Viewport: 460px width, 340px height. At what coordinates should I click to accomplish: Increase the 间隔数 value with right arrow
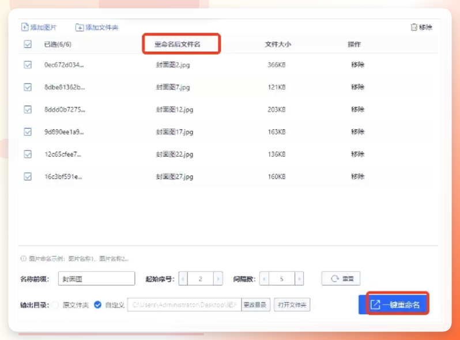click(299, 279)
